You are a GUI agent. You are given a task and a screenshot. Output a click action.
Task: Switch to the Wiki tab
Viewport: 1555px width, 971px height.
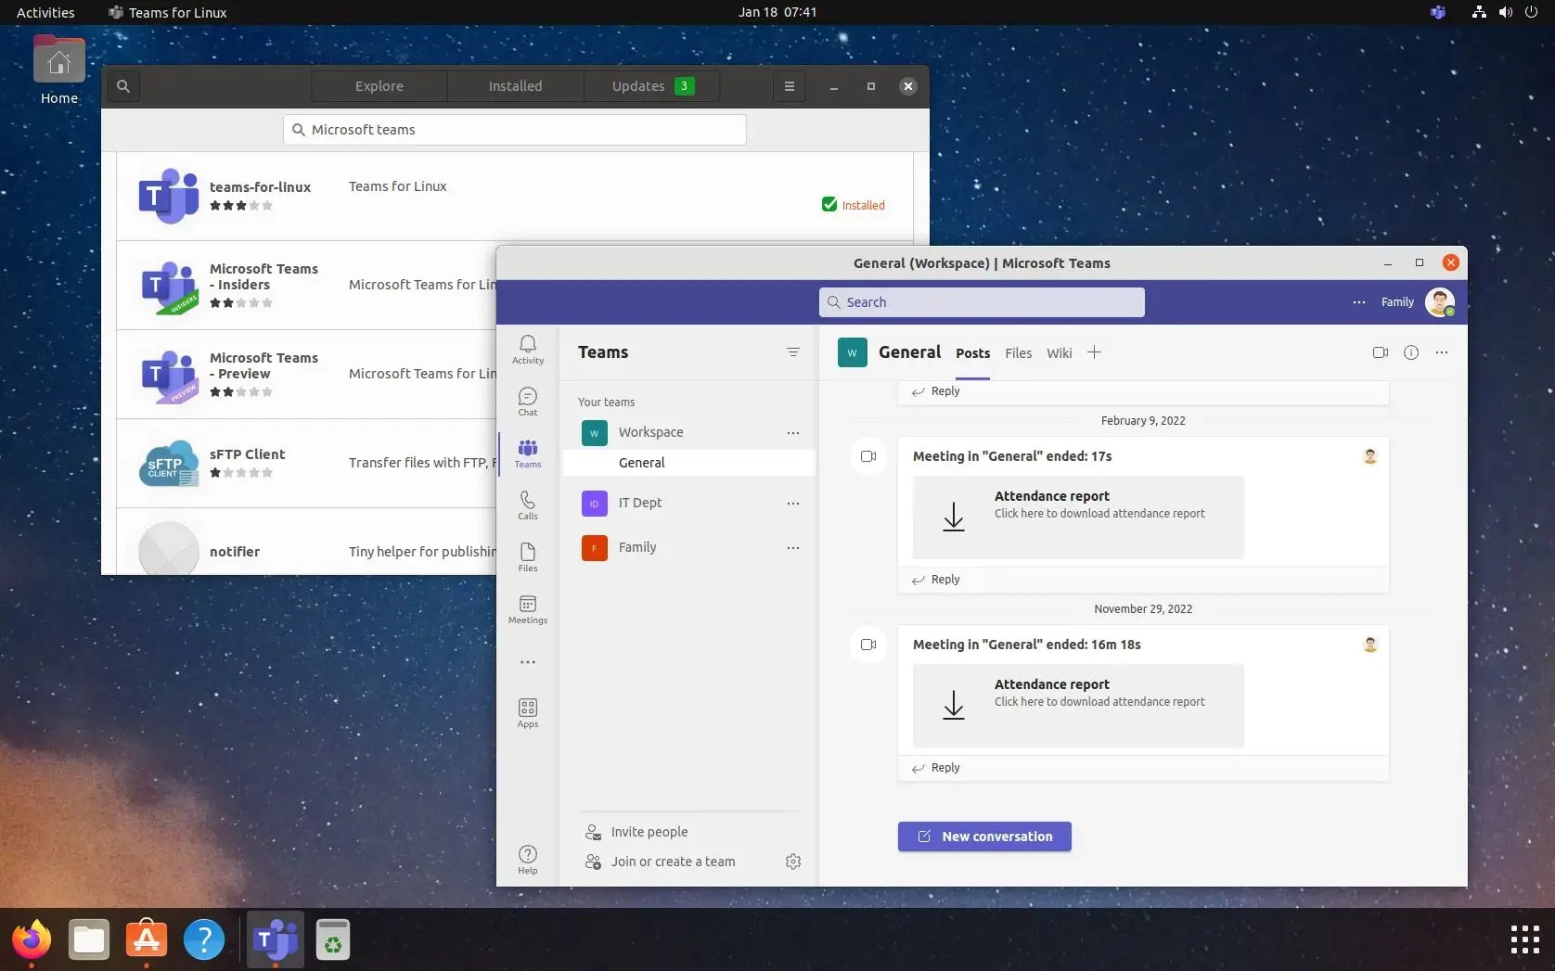pyautogui.click(x=1059, y=352)
